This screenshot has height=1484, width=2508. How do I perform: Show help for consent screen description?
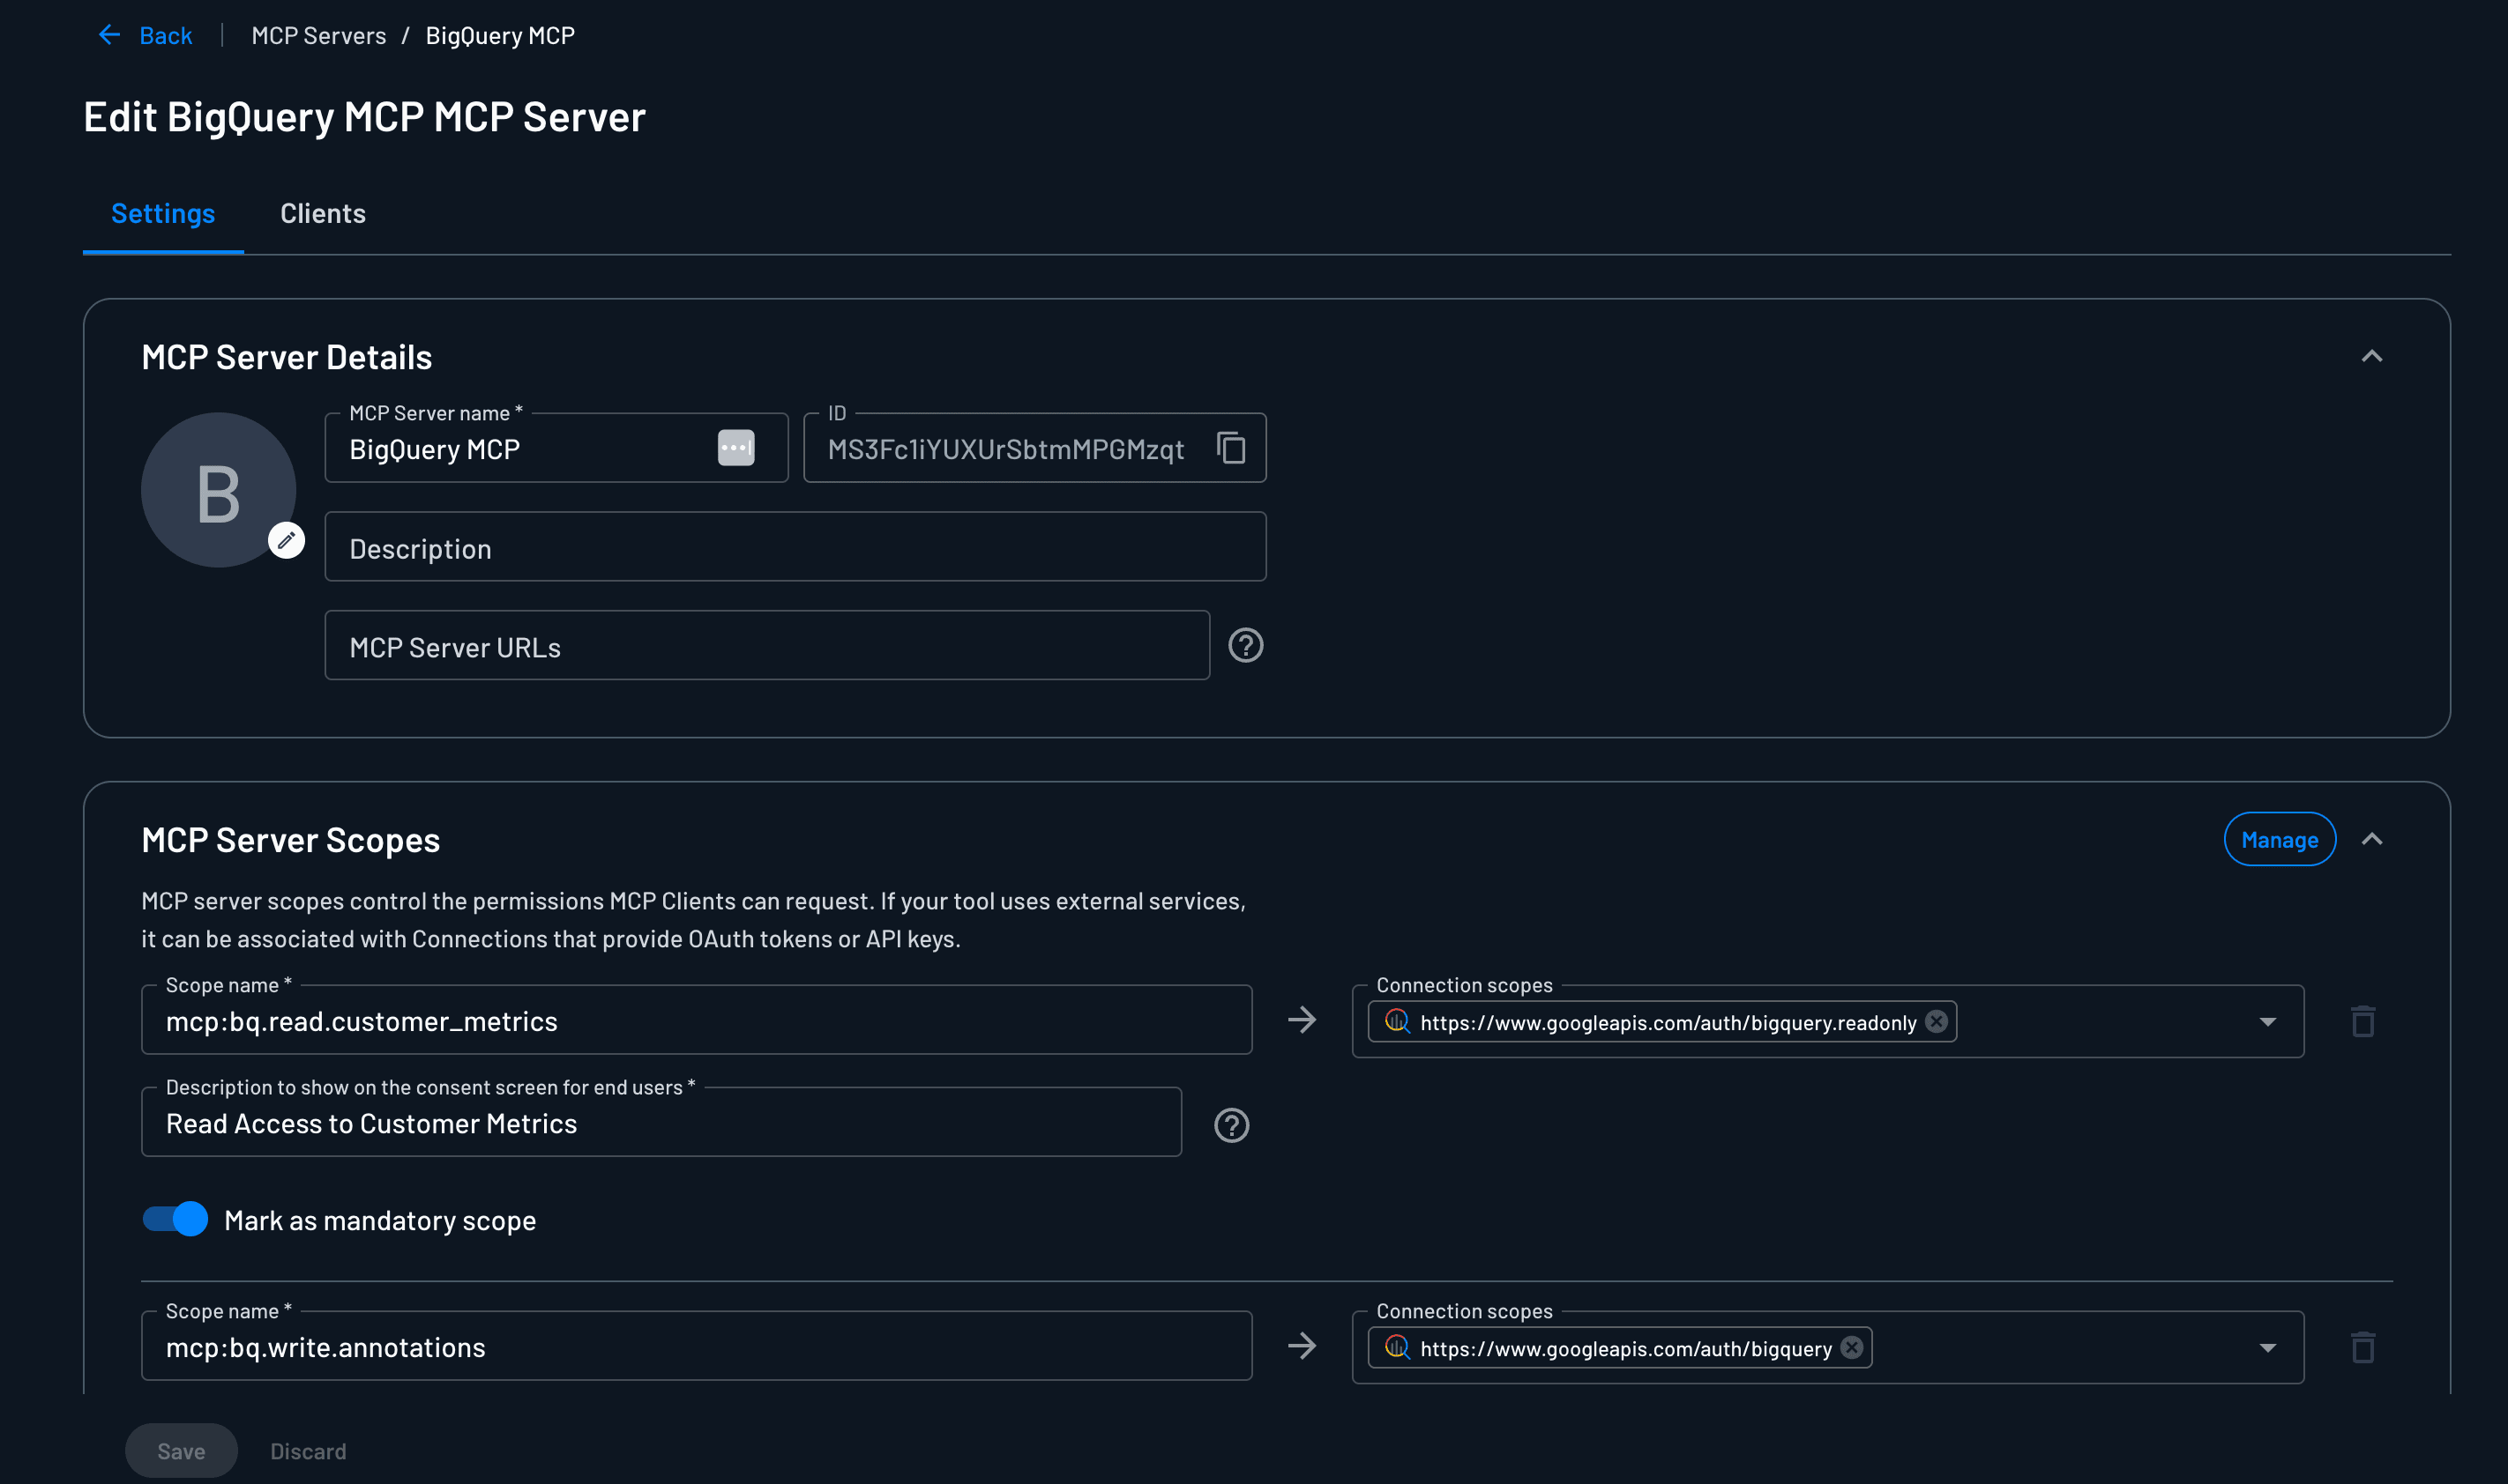tap(1231, 1126)
